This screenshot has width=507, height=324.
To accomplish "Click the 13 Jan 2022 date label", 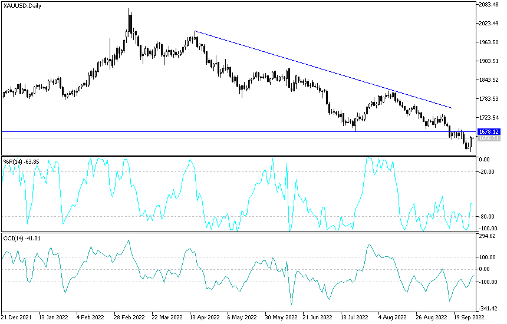I will pos(53,317).
